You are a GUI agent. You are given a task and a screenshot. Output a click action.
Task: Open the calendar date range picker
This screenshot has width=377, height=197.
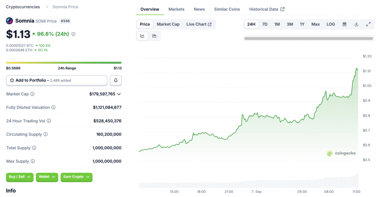coord(345,24)
